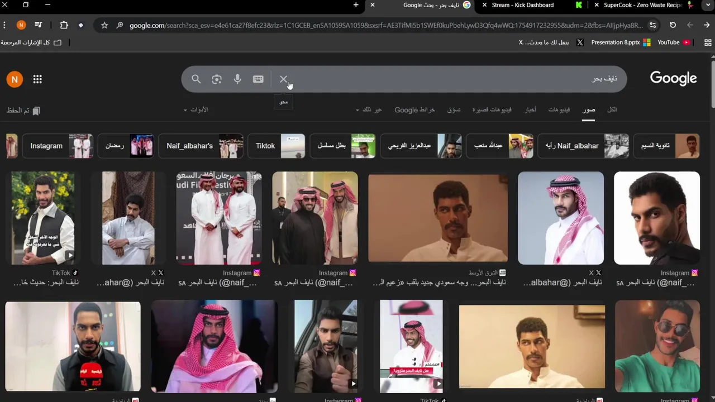View site information icon in the address bar
The width and height of the screenshot is (715, 402).
[x=653, y=25]
